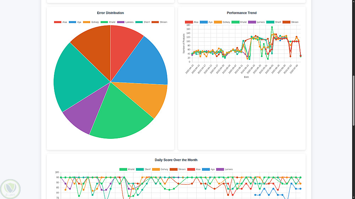Click the green shield logo icon
Image resolution: width=355 pixels, height=199 pixels.
[10, 189]
